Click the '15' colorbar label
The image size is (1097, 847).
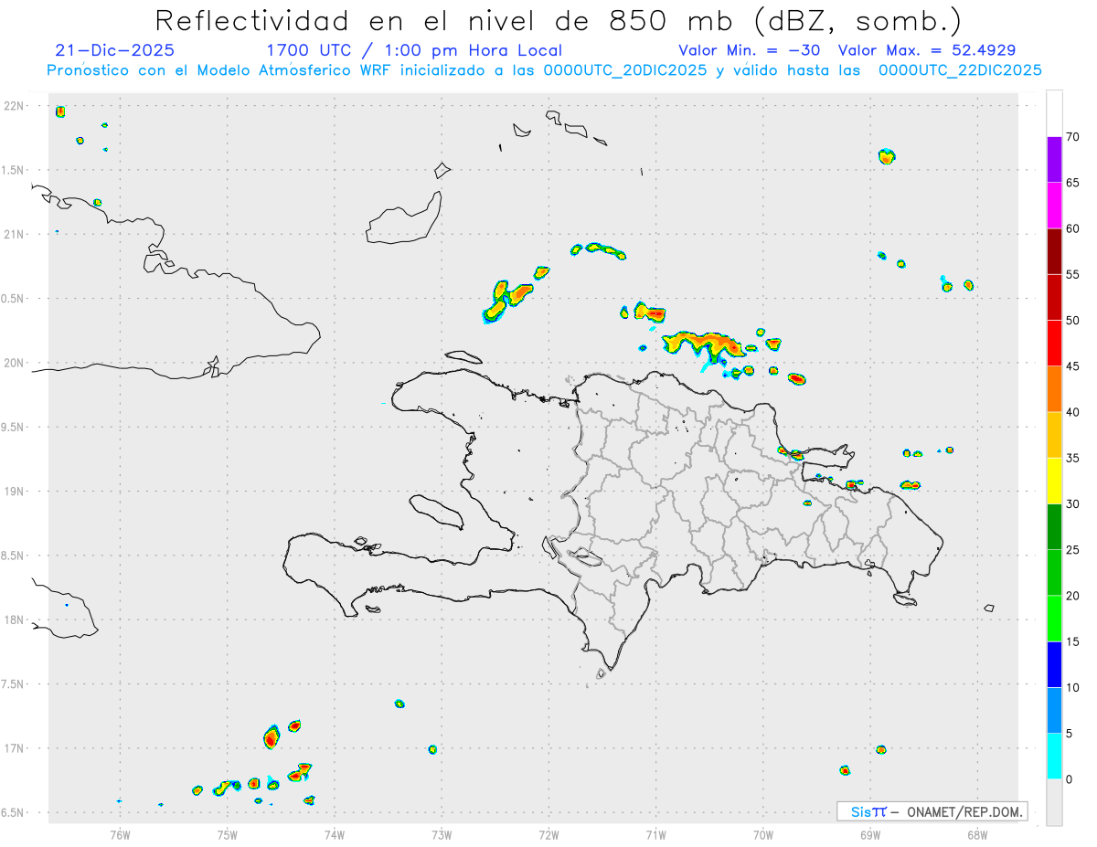(x=1073, y=641)
